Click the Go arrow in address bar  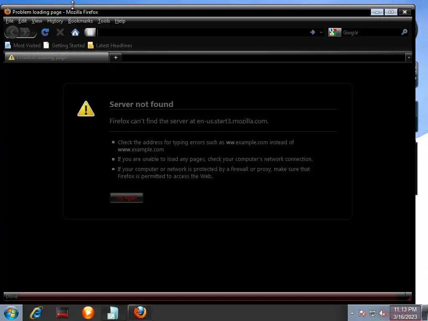tap(313, 33)
